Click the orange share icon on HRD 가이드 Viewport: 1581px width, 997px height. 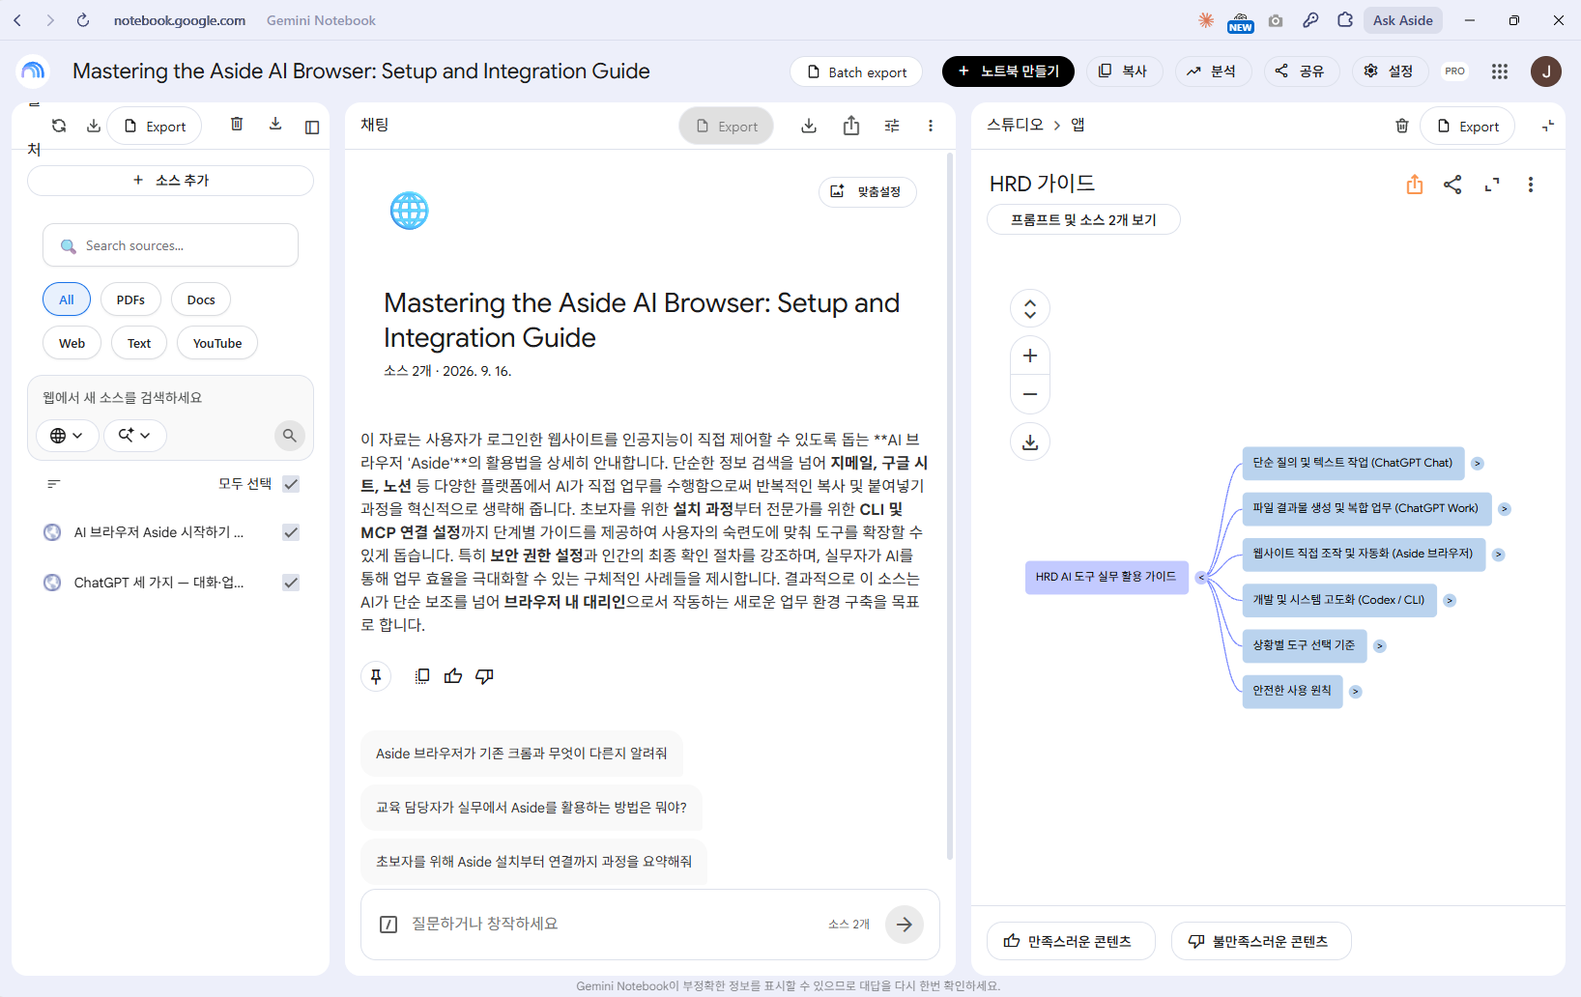pos(1415,185)
